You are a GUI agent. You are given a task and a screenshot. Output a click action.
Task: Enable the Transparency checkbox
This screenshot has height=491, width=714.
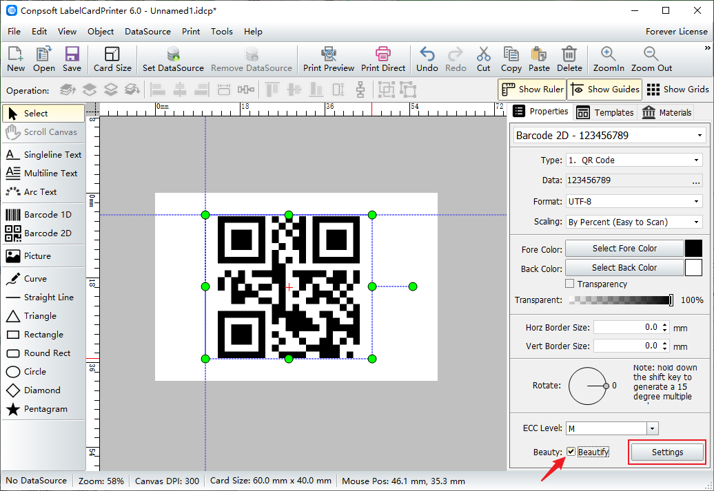coord(570,284)
